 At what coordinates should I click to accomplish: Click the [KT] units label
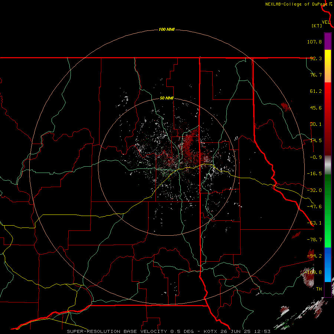317,26
